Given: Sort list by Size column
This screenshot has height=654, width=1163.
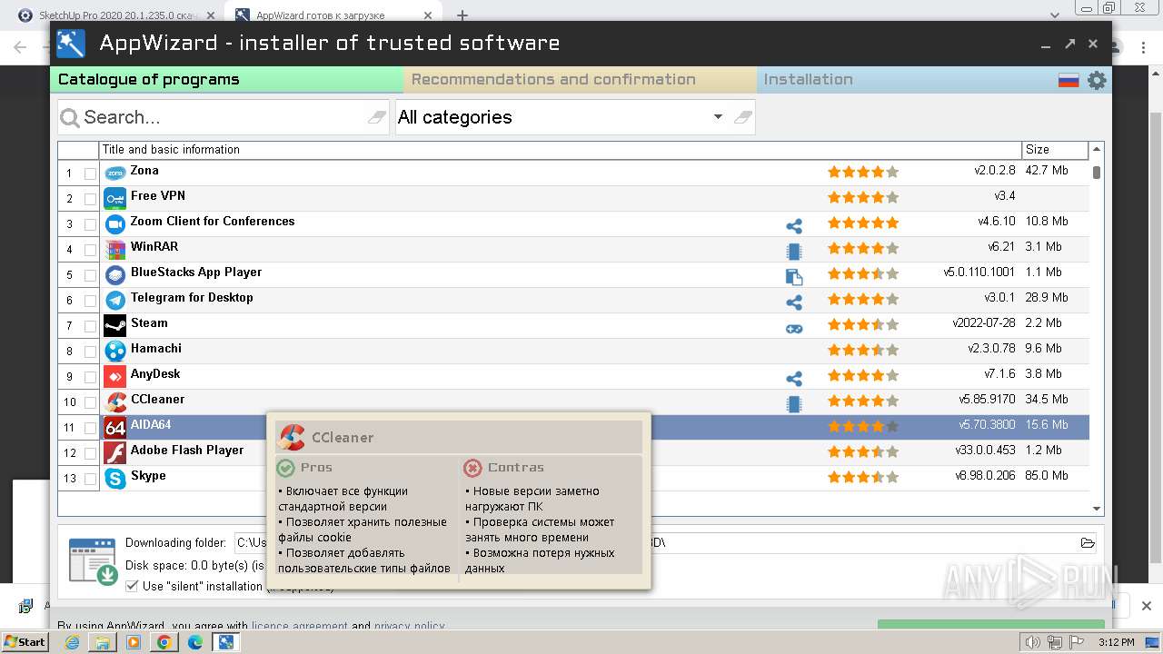Looking at the screenshot, I should [x=1055, y=150].
